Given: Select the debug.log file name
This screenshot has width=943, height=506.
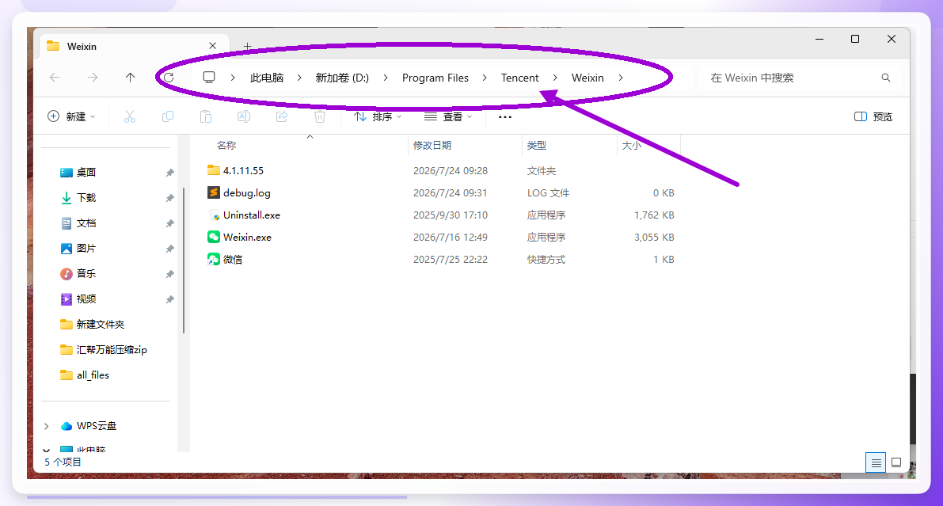Looking at the screenshot, I should click(246, 192).
